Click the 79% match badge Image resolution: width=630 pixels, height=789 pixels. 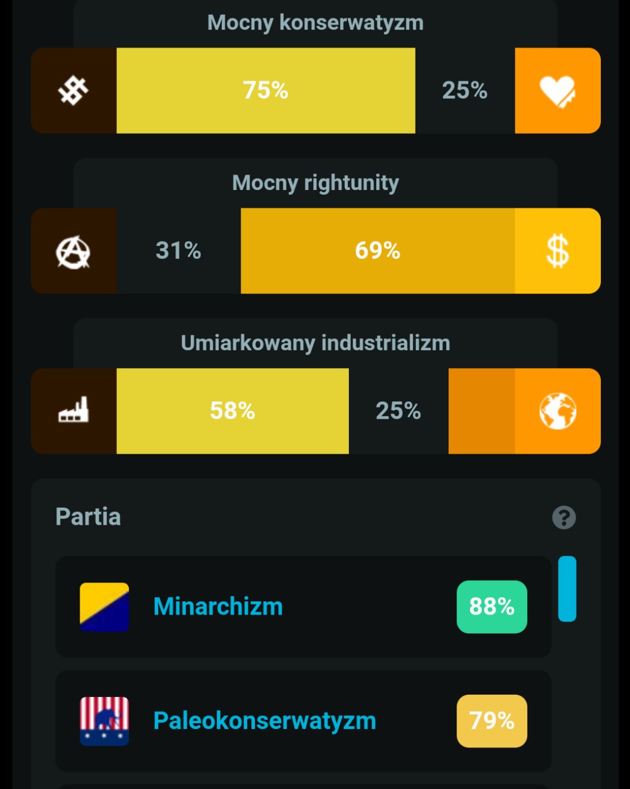(492, 721)
